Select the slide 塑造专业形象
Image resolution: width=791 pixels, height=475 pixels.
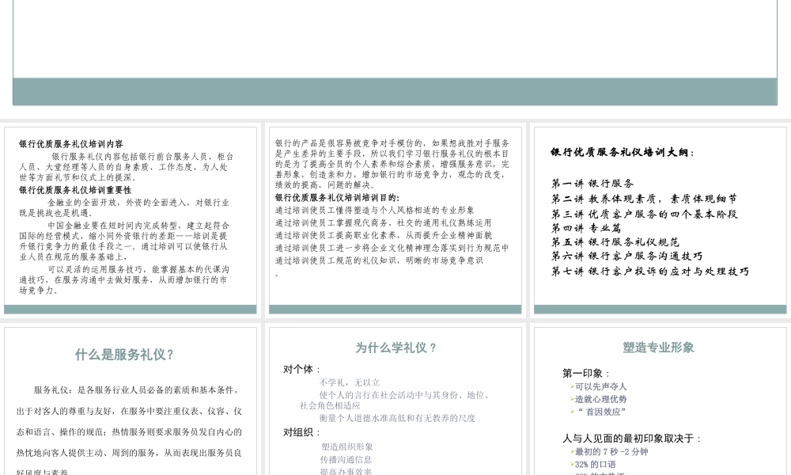pos(660,401)
